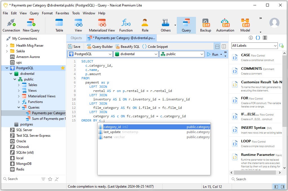Toggle the right pane visibility in status bar

pyautogui.click(x=283, y=187)
